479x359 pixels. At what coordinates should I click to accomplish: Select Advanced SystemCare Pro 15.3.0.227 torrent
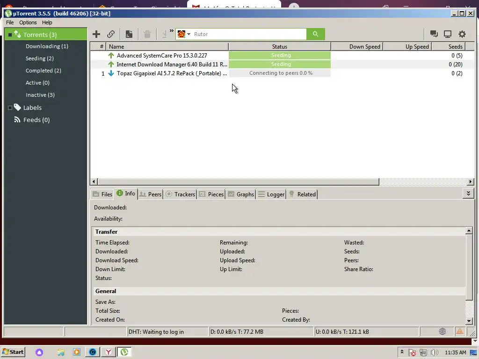click(x=161, y=56)
